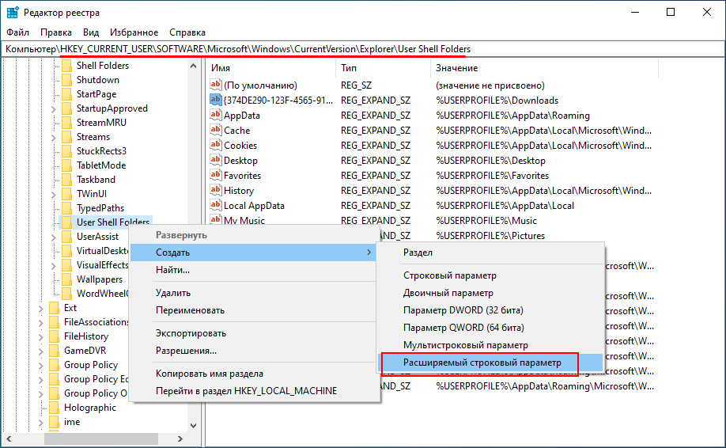726x448 pixels.
Task: Click the folder icon next to Taskband
Action: click(66, 180)
